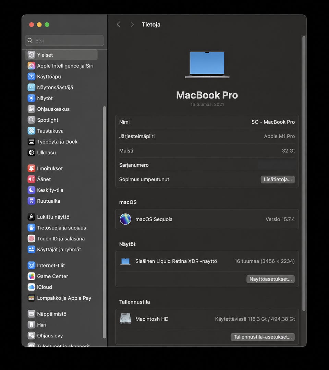Click the macOS Sequoia logo icon

pos(125,219)
